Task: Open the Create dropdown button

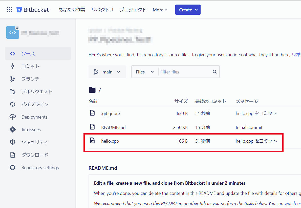Action: (188, 10)
